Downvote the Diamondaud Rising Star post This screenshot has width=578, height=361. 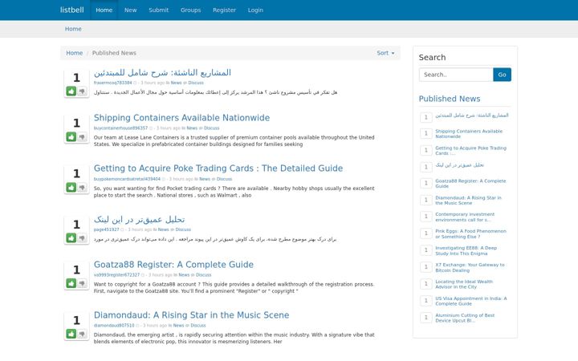pyautogui.click(x=82, y=334)
